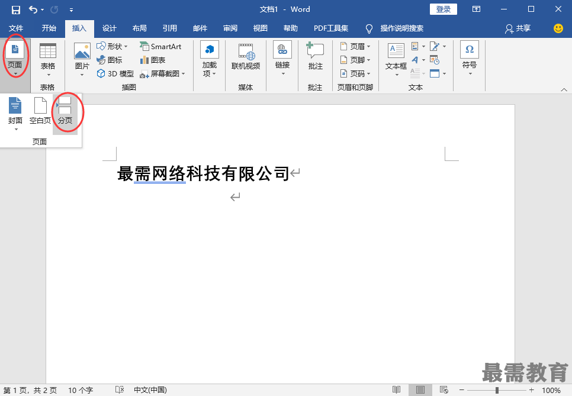Open the 文本框 text box menu
This screenshot has height=396, width=572.
click(x=396, y=59)
